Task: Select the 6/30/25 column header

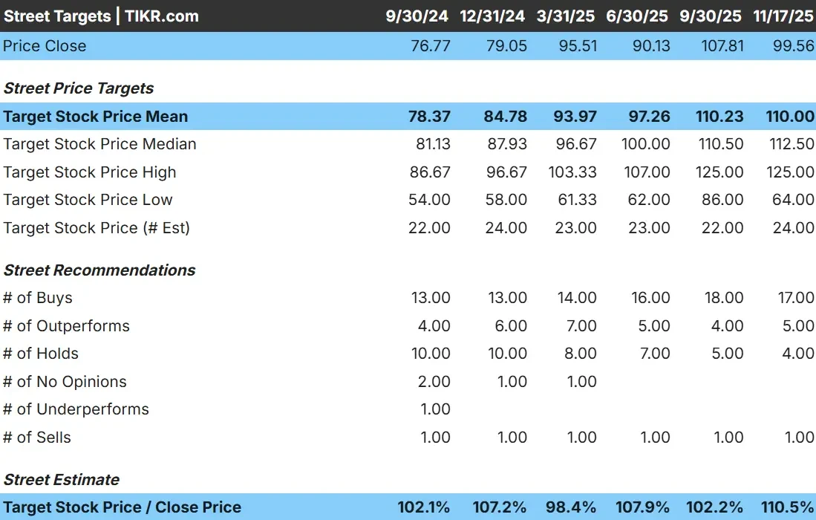Action: tap(636, 16)
